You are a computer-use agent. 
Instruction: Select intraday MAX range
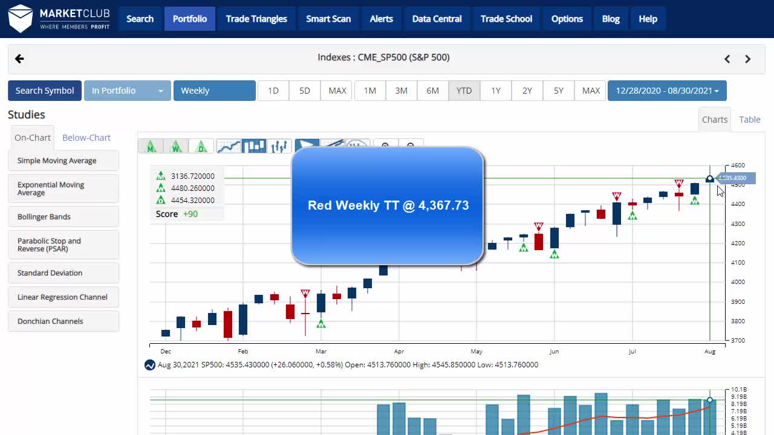(337, 91)
